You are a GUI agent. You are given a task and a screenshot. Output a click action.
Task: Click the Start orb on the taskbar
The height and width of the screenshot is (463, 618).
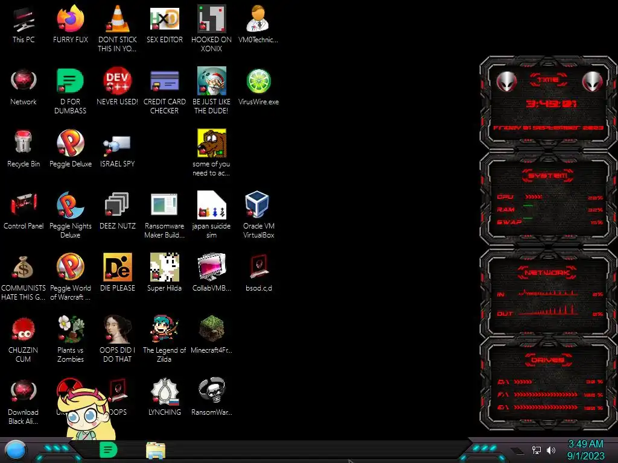pos(16,450)
